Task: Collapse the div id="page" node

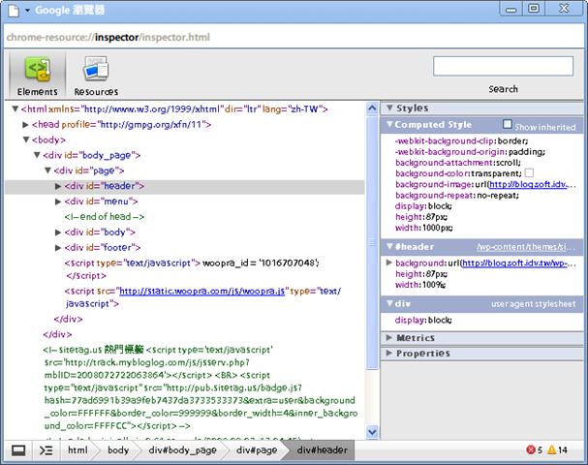Action: pyautogui.click(x=47, y=170)
